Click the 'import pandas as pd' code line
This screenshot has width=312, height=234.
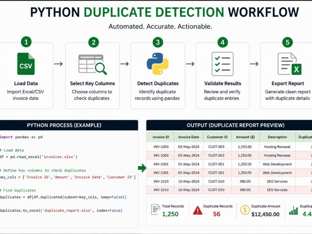pos(21,137)
